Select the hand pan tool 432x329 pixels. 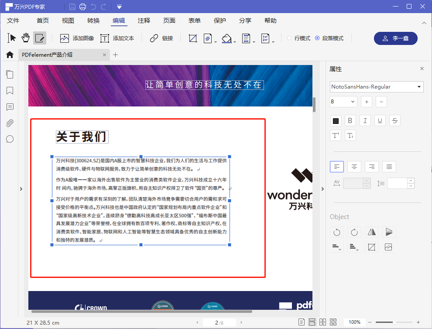coord(26,38)
